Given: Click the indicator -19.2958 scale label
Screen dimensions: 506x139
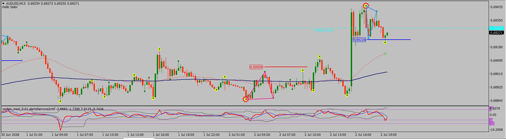Looking at the screenshot, I should 496,130.
